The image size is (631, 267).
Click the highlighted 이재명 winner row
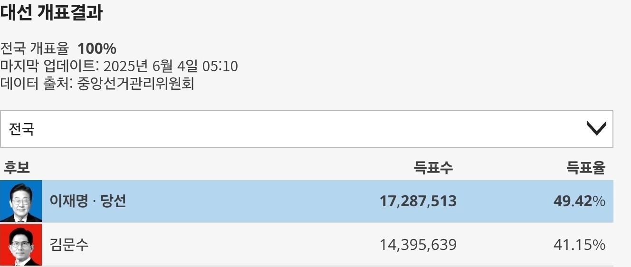pos(306,201)
